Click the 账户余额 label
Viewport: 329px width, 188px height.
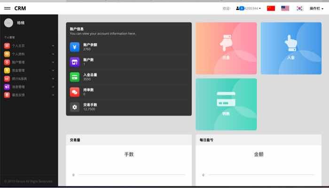coord(90,45)
